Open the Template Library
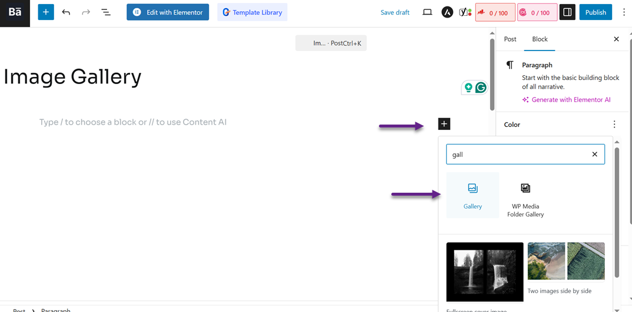 (252, 12)
